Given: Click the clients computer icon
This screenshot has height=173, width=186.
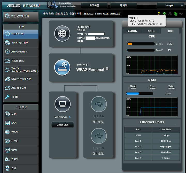Looking at the screenshot, I should tap(63, 104).
